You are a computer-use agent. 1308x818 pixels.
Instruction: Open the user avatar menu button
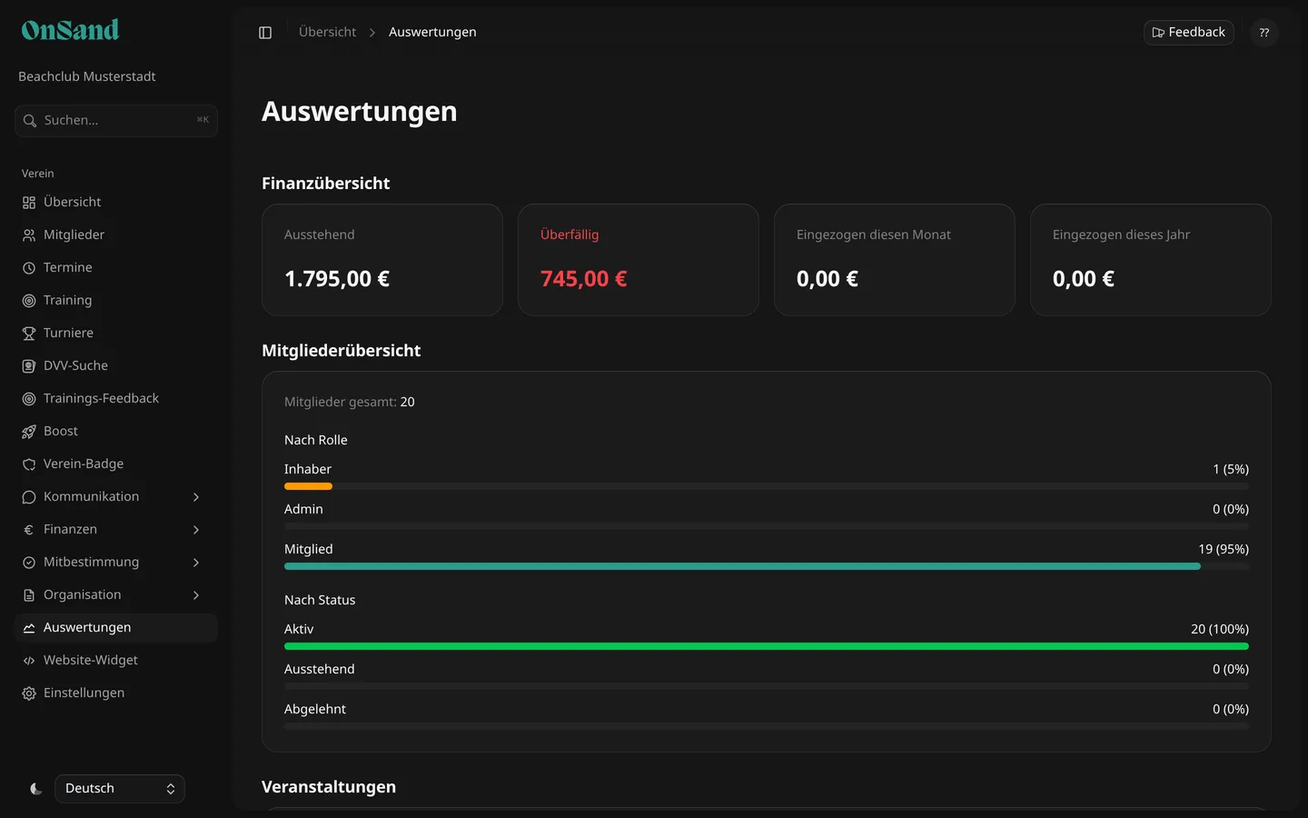(x=1264, y=33)
